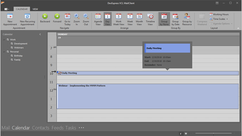Switch to Timeline View

click(150, 19)
